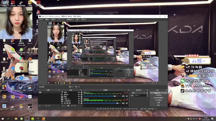Click the transition duration 300 ms field
This screenshot has width=216, height=121.
[140, 95]
